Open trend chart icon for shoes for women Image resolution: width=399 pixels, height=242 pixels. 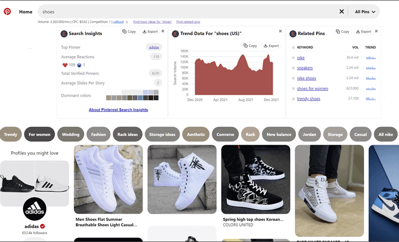(x=371, y=89)
